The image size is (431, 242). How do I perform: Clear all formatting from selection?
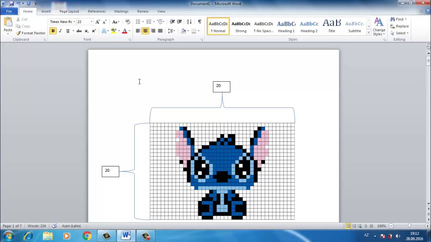[x=128, y=22]
